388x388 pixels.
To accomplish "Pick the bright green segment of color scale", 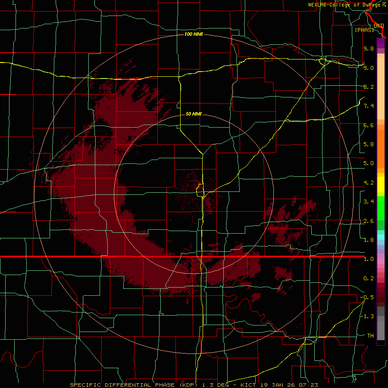I will (x=381, y=208).
